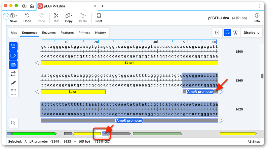Click the row number 1620
The width and height of the screenshot is (268, 149).
point(239,109)
